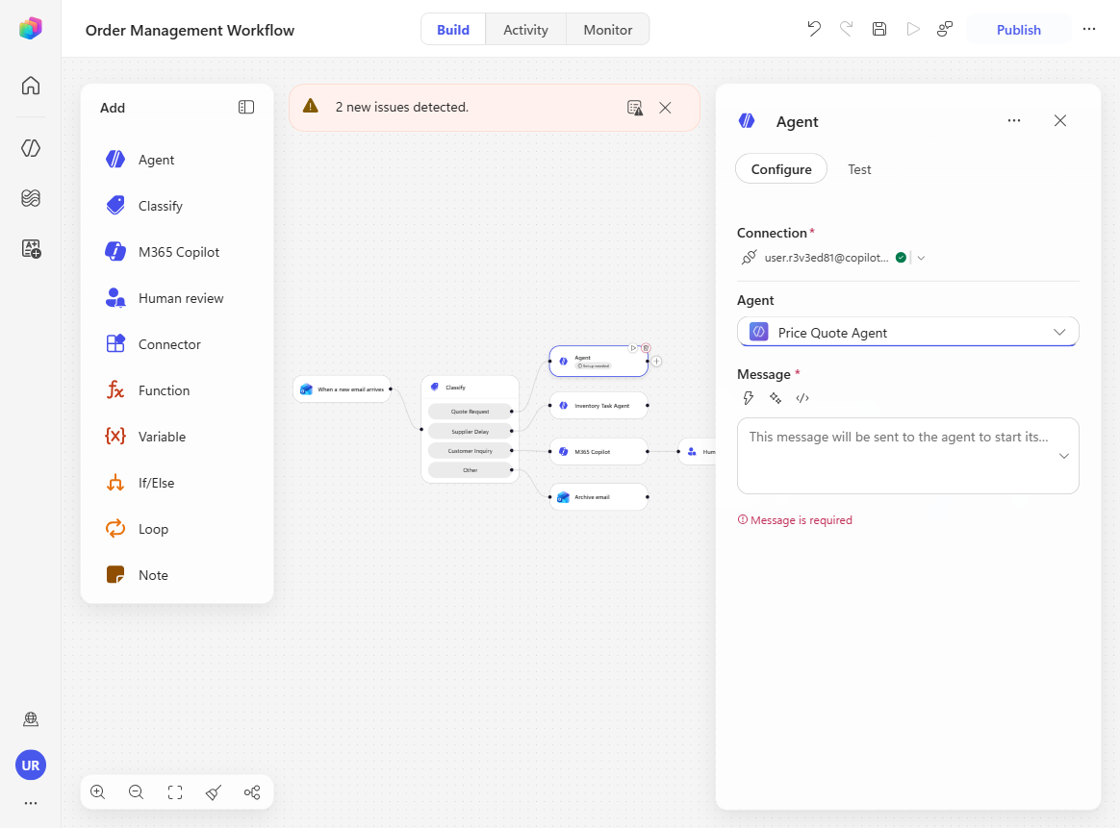Click into the Message input field
This screenshot has height=828, width=1120.
(908, 456)
